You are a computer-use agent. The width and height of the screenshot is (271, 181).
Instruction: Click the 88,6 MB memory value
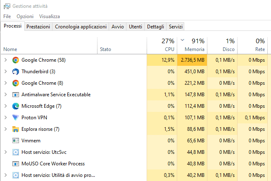click(196, 129)
